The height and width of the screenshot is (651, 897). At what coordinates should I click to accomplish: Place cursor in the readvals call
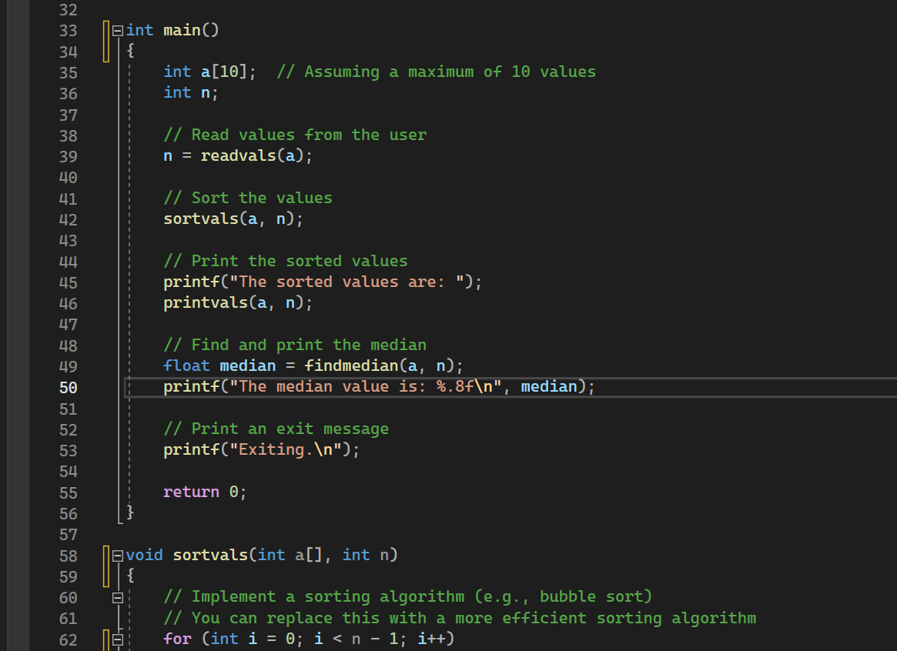(239, 155)
